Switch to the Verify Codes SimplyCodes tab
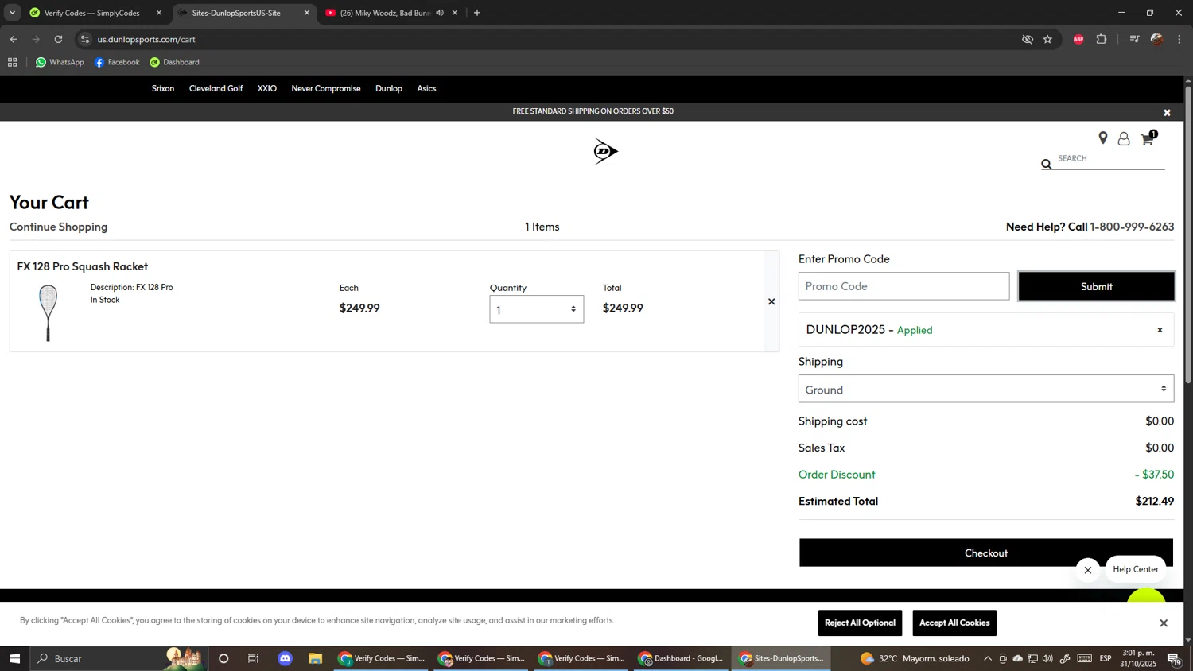 click(x=93, y=13)
